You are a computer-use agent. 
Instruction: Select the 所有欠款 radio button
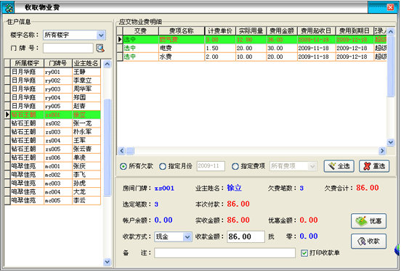click(123, 167)
